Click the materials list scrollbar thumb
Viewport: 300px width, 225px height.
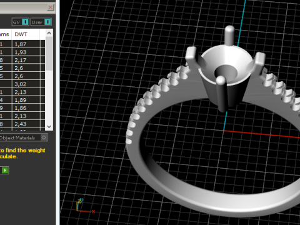point(49,54)
